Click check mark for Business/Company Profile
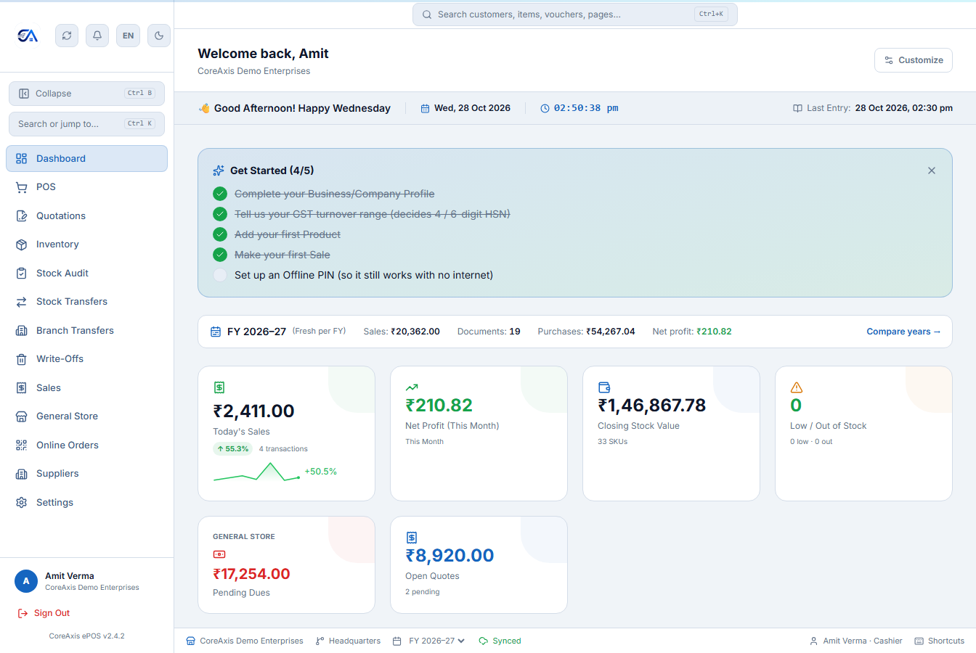 pyautogui.click(x=220, y=194)
